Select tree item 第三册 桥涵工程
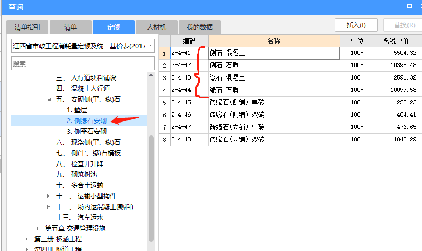This screenshot has width=422, height=251. pyautogui.click(x=58, y=239)
